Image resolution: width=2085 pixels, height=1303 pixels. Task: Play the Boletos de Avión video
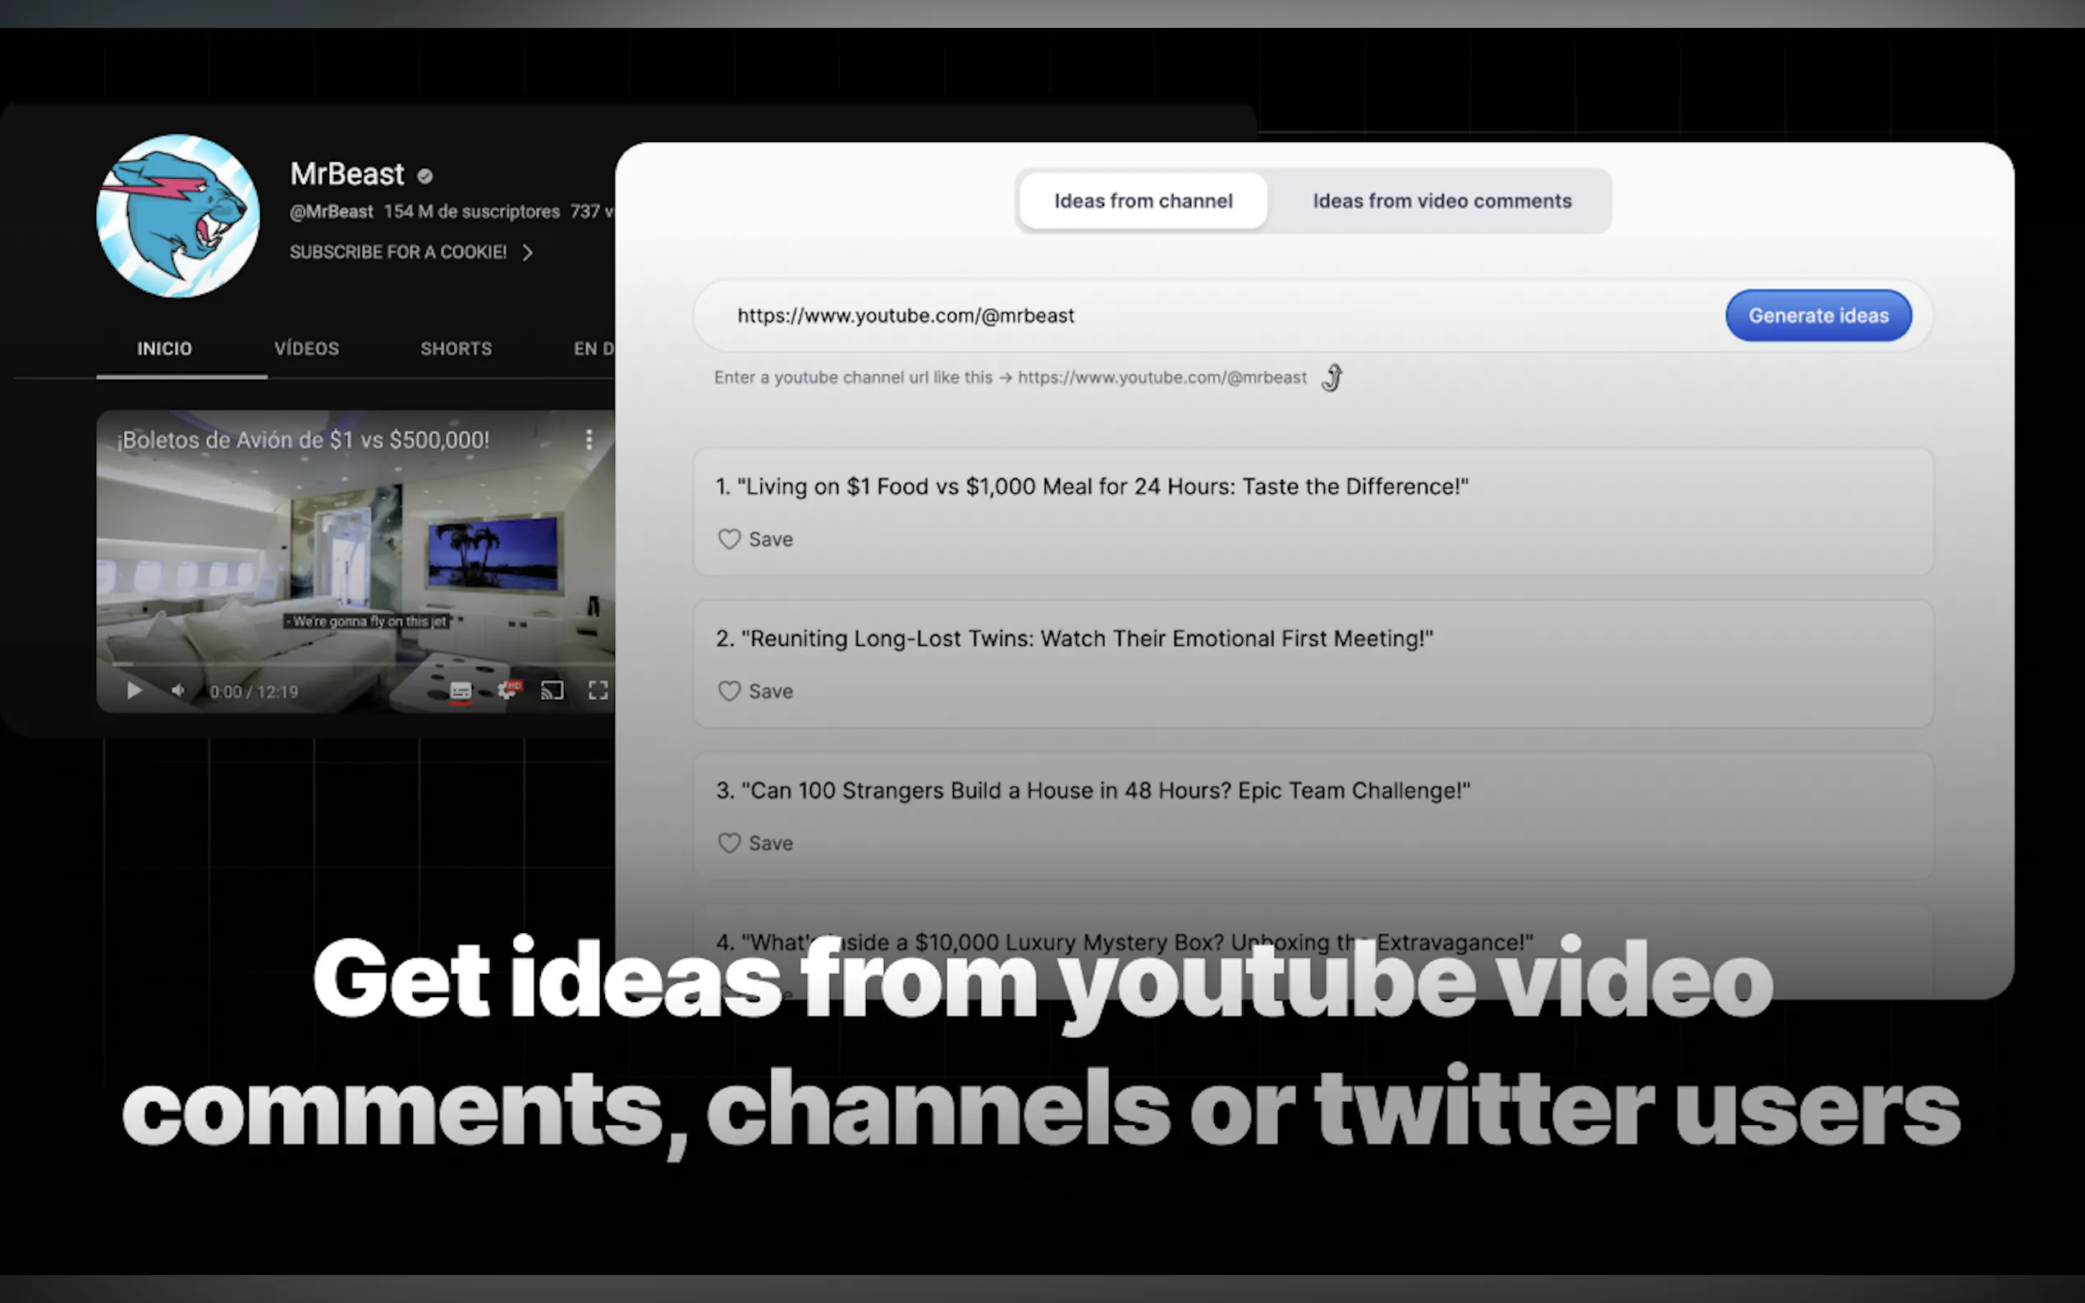point(134,690)
